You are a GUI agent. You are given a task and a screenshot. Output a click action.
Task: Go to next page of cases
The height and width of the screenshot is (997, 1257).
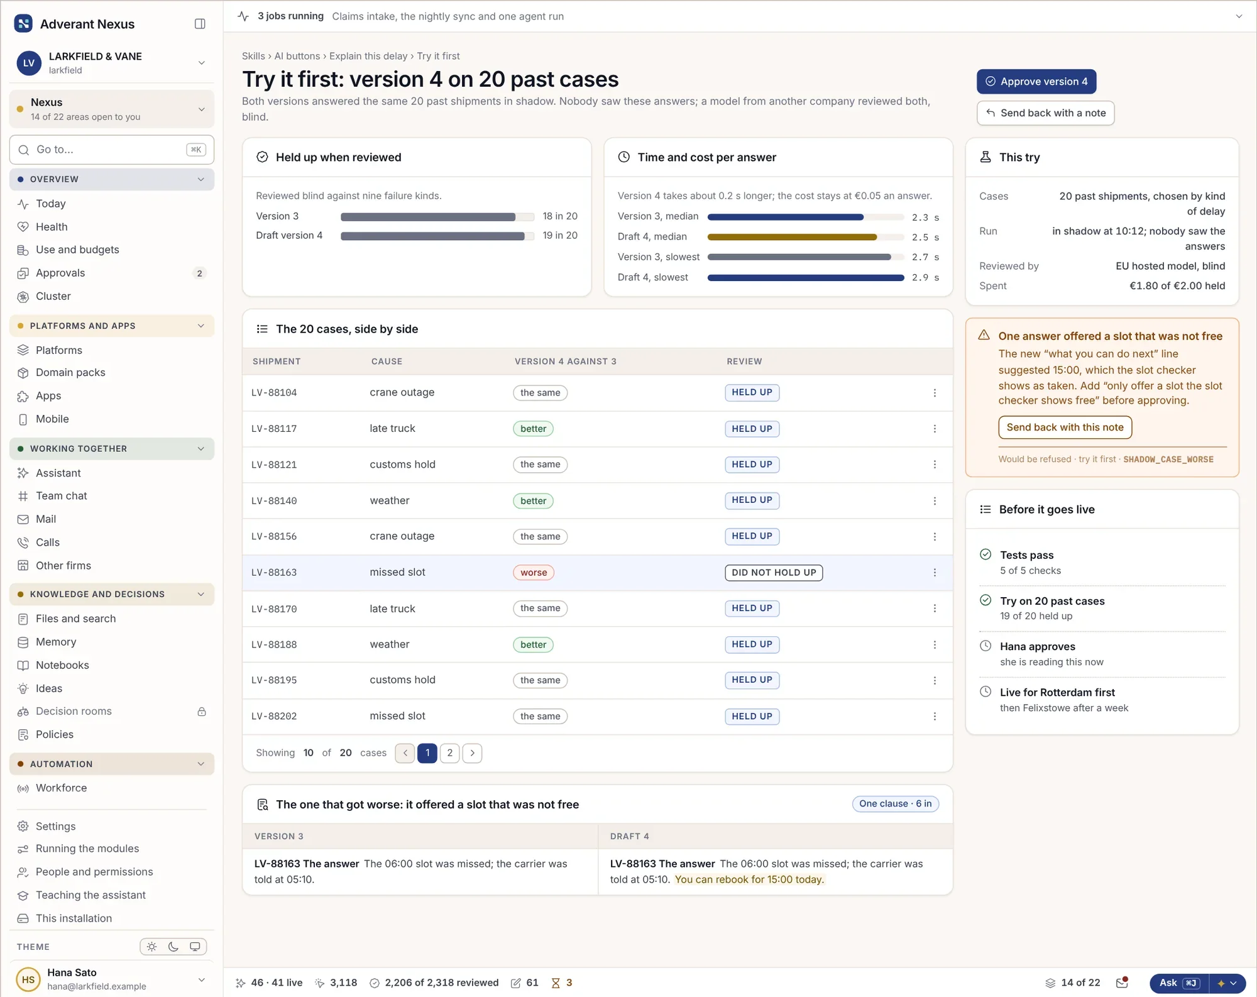473,753
